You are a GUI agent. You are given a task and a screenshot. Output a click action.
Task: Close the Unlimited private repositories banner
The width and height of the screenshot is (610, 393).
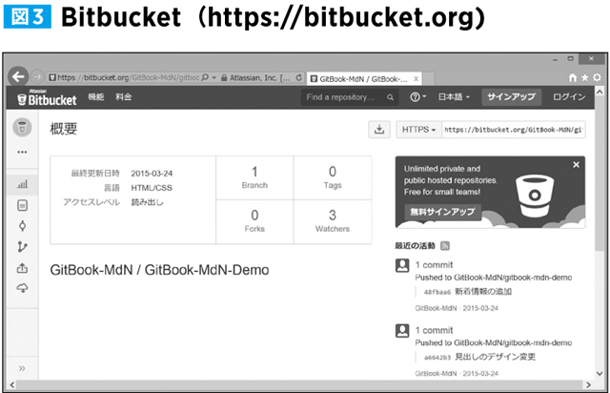tap(576, 165)
